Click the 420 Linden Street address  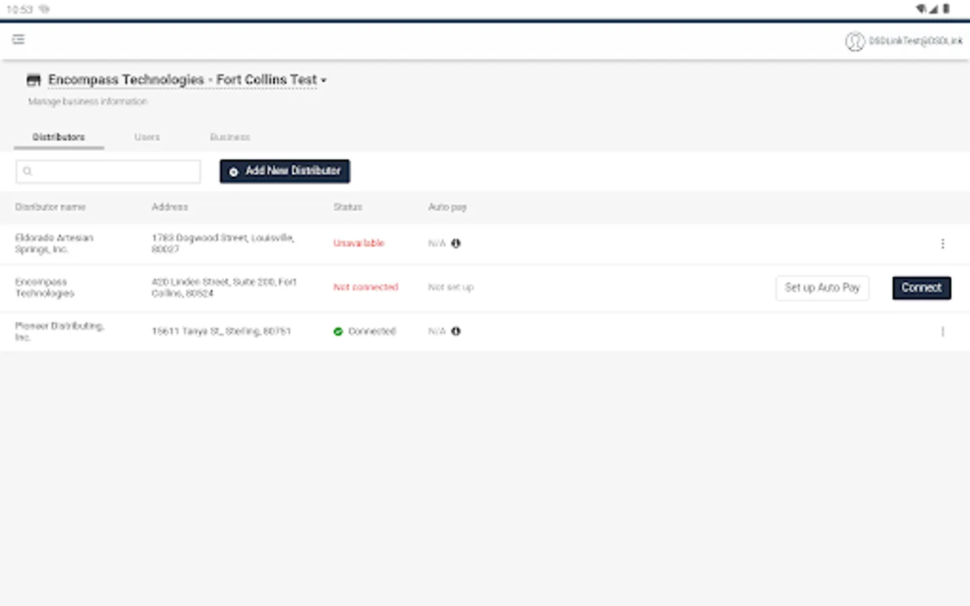coord(224,288)
